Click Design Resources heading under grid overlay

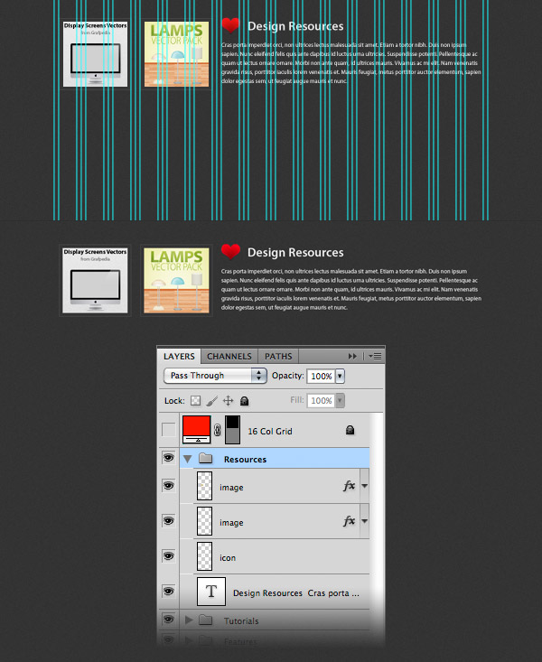(295, 26)
